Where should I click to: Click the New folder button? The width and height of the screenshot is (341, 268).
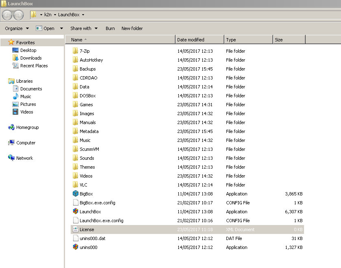point(132,28)
